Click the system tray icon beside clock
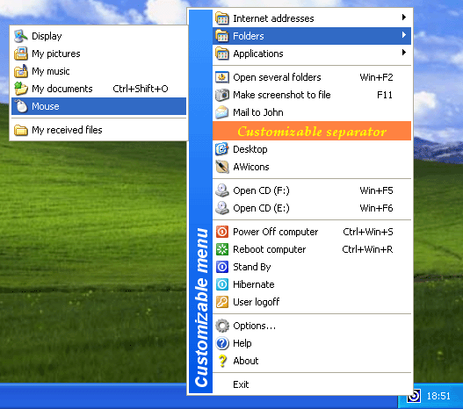Image resolution: width=463 pixels, height=409 pixels. coord(414,396)
